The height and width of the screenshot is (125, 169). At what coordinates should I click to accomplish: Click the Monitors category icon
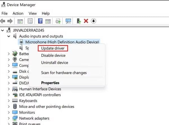15,112
